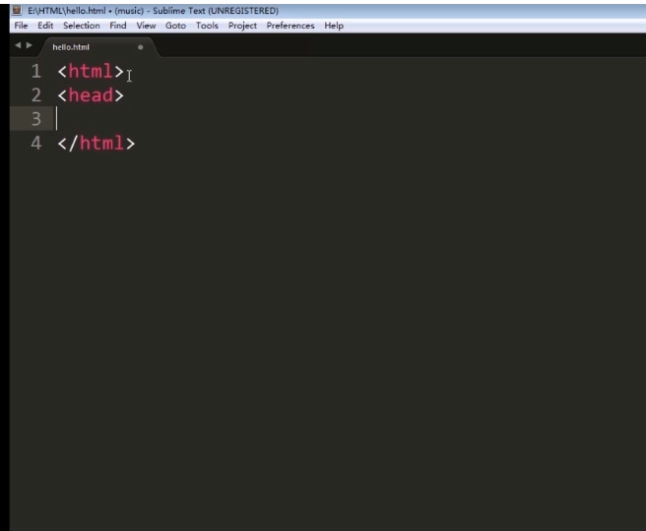Open the Find menu
Image resolution: width=646 pixels, height=531 pixels.
tap(118, 26)
